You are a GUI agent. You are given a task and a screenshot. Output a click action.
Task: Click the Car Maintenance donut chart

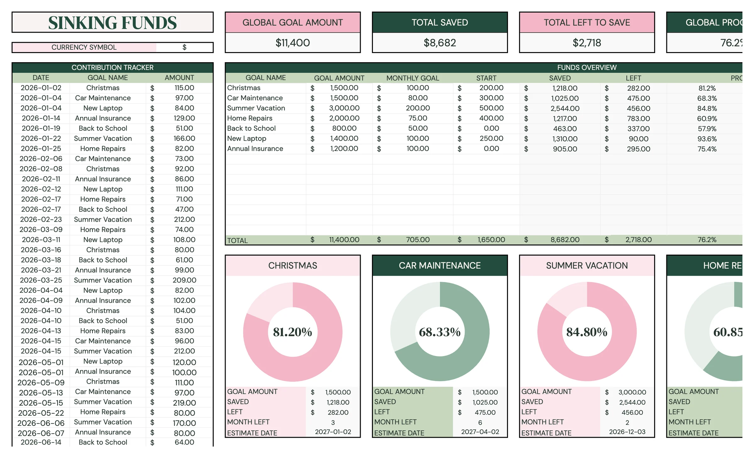[440, 332]
